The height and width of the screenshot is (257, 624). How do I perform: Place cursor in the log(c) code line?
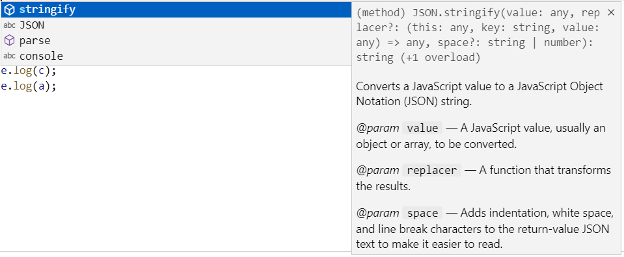[29, 71]
